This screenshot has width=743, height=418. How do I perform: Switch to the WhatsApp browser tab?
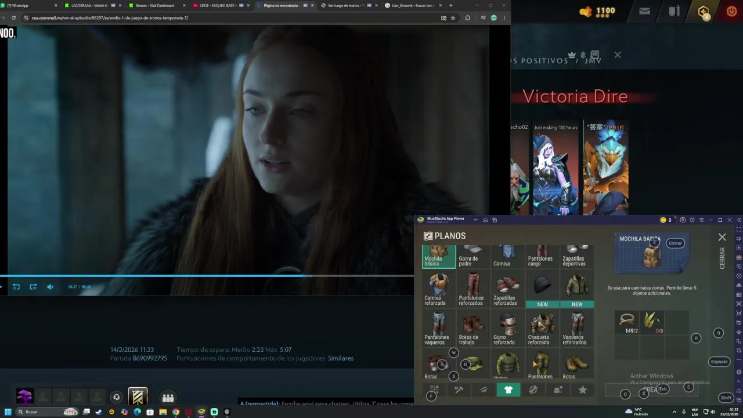pos(29,5)
